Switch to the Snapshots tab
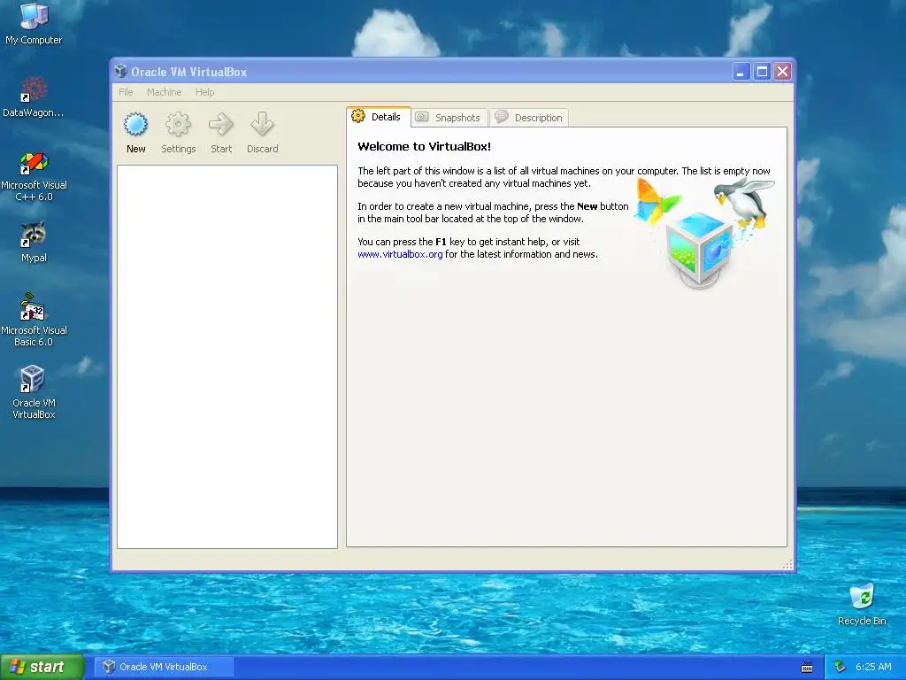This screenshot has height=680, width=906. [x=449, y=118]
